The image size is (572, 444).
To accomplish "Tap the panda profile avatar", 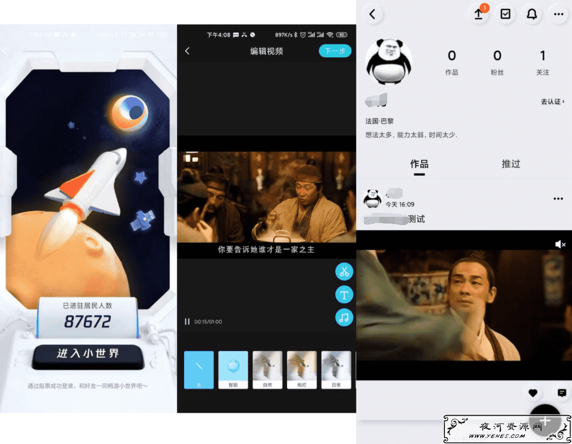I will pos(389,61).
